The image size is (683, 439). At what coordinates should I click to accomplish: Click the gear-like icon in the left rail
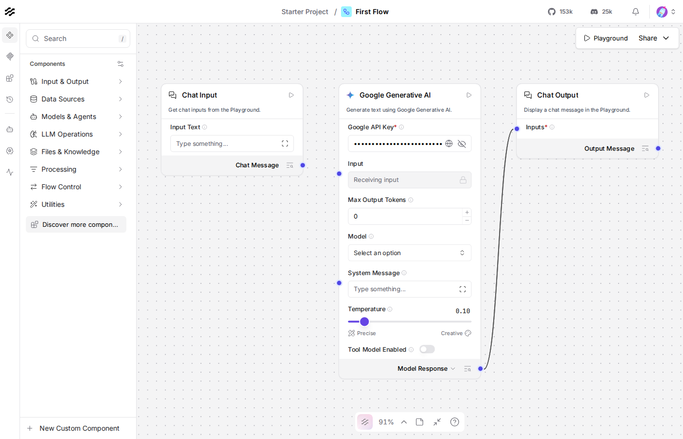tap(10, 151)
